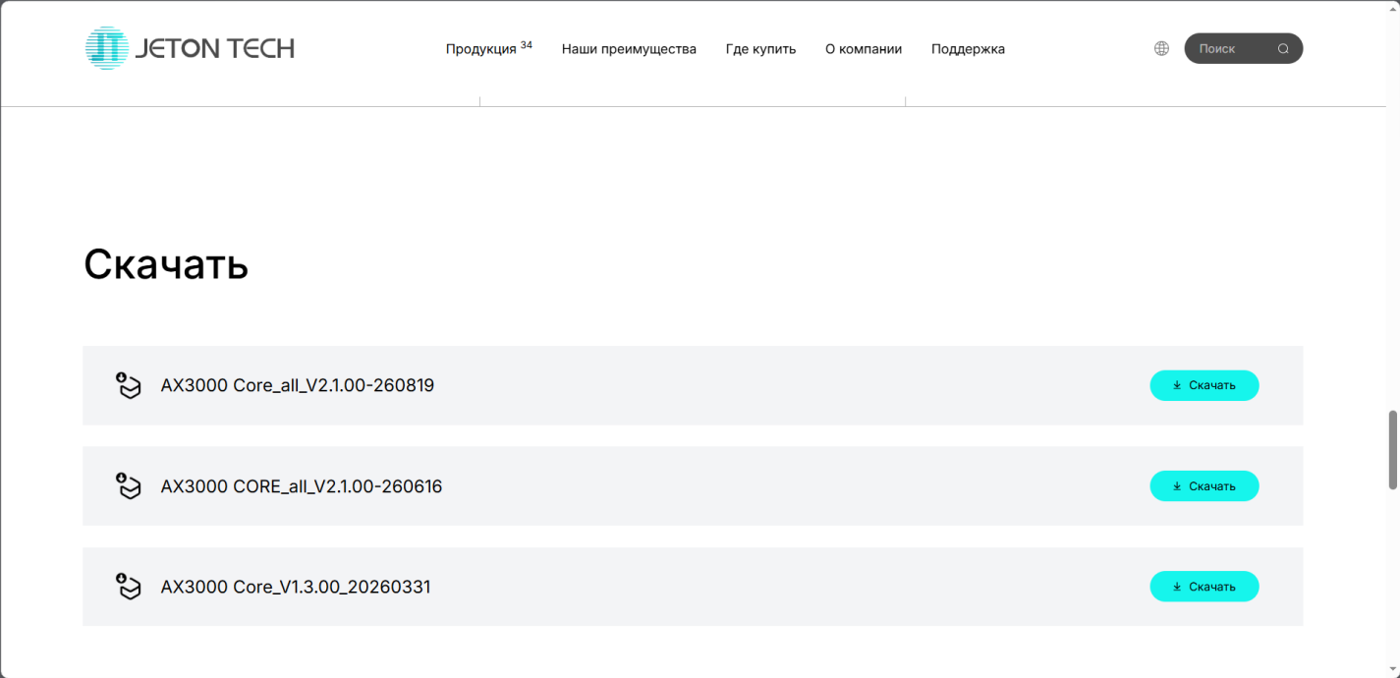Download AX3000 Core_all_V2.1.00-260819 via Скачать button
This screenshot has width=1400, height=678.
[x=1204, y=385]
